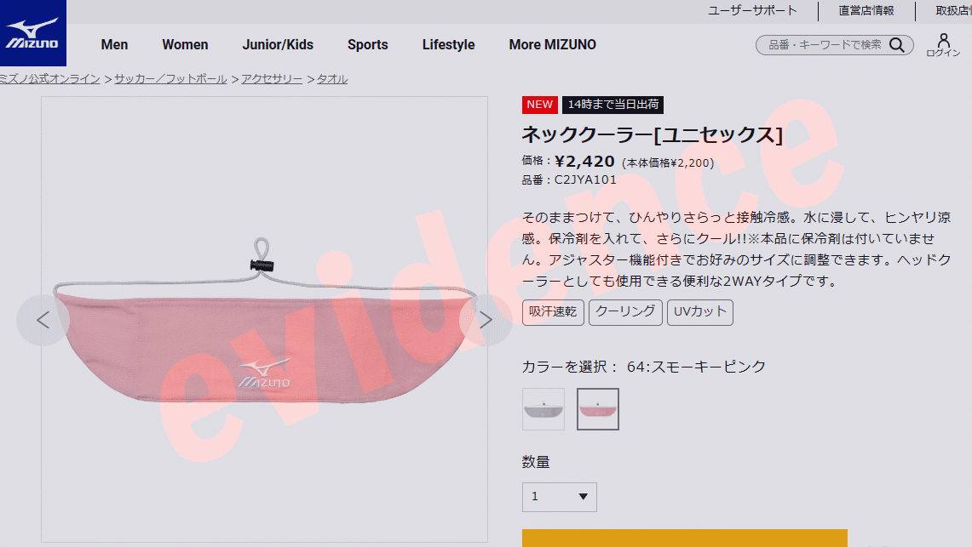Click the 14時まで当日出荷 badge
Screen dimensions: 972x547
[x=613, y=105]
